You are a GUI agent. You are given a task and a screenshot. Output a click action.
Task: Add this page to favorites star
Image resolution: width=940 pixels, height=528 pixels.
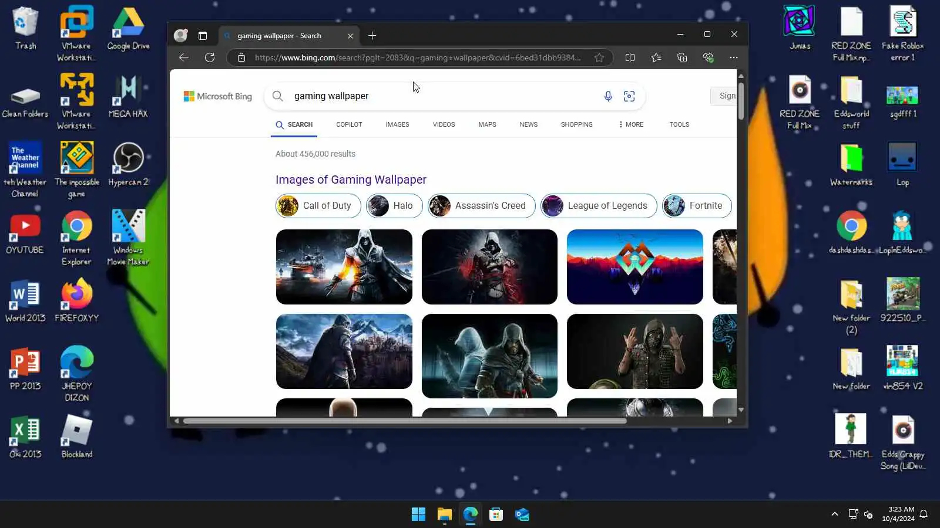[x=599, y=57]
